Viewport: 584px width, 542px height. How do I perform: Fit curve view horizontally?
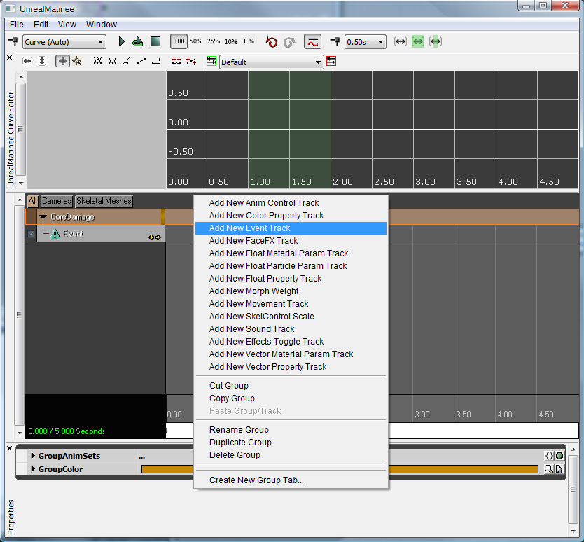point(27,61)
